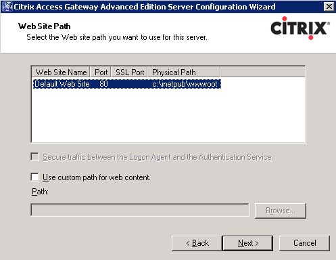Click the Port column header
This screenshot has height=260, width=336.
(x=101, y=72)
